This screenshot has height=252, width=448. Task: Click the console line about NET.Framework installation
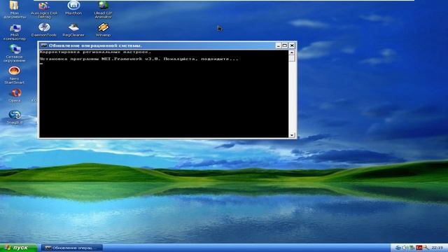(139, 59)
